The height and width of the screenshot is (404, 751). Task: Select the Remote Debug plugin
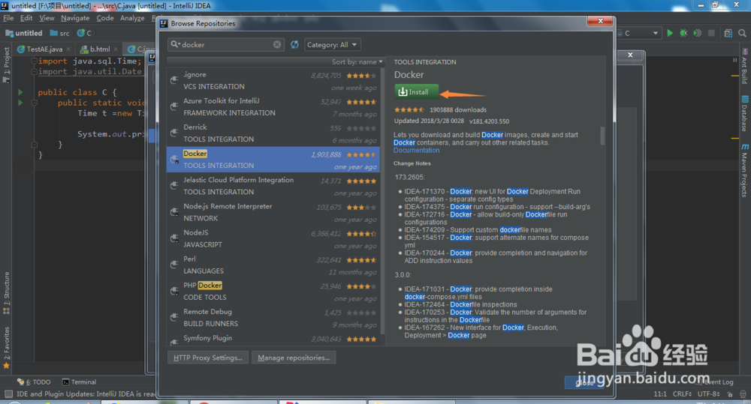click(x=273, y=317)
